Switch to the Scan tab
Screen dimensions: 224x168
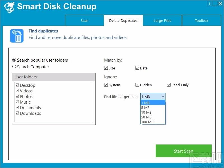pyautogui.click(x=85, y=20)
